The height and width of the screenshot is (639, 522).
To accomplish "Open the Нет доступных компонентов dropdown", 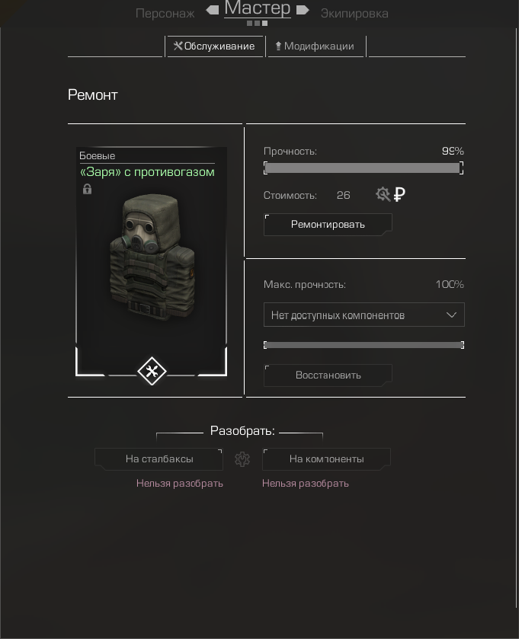I will [363, 315].
